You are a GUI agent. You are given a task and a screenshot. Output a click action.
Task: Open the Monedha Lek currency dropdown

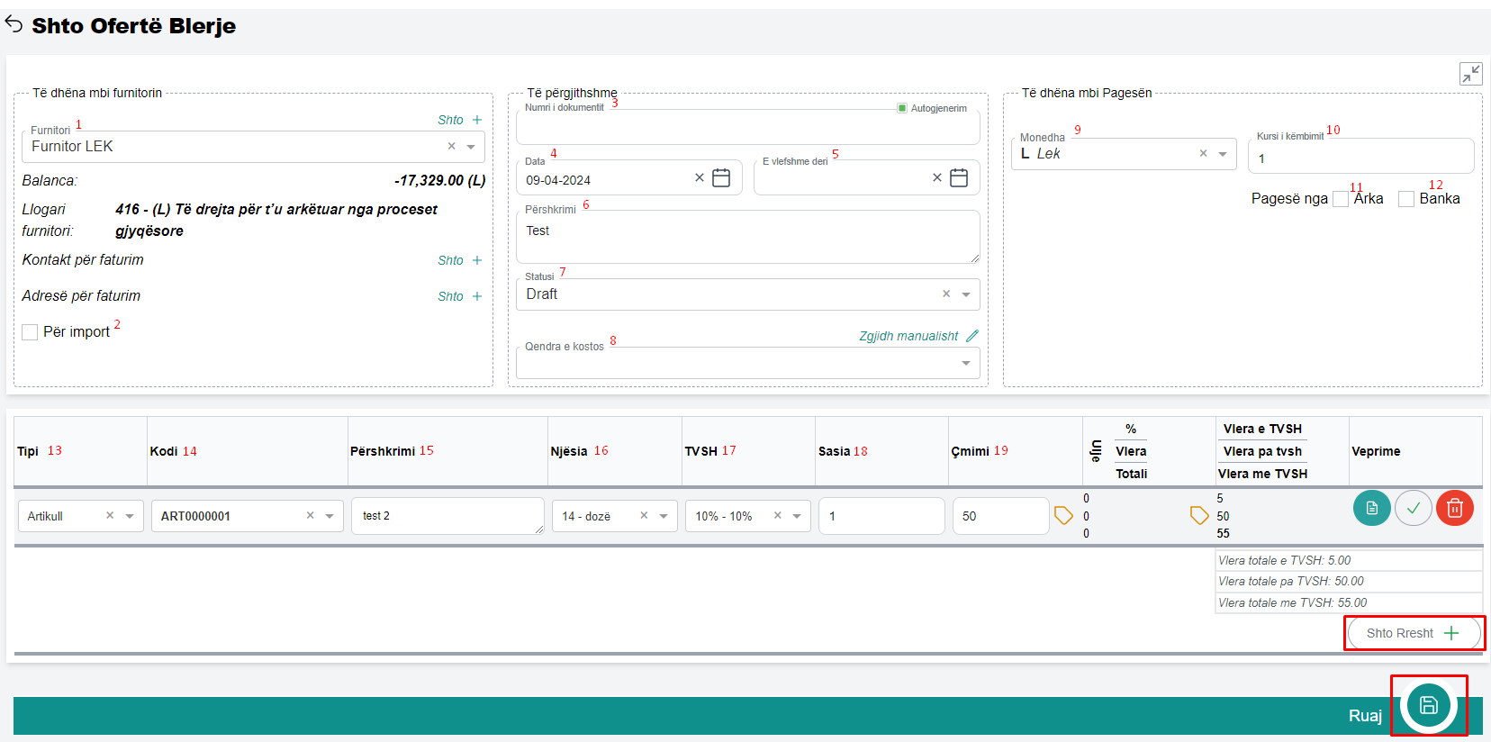(x=1223, y=154)
